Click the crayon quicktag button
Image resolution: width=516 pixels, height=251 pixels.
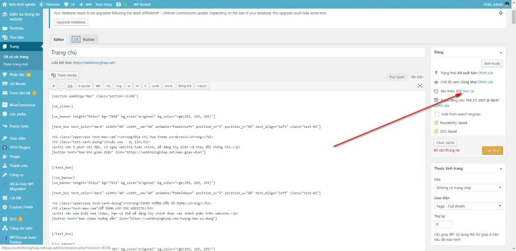[202, 86]
